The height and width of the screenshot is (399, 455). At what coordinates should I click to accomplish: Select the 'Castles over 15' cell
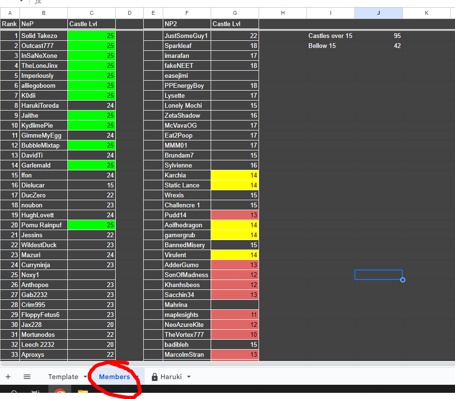click(331, 36)
